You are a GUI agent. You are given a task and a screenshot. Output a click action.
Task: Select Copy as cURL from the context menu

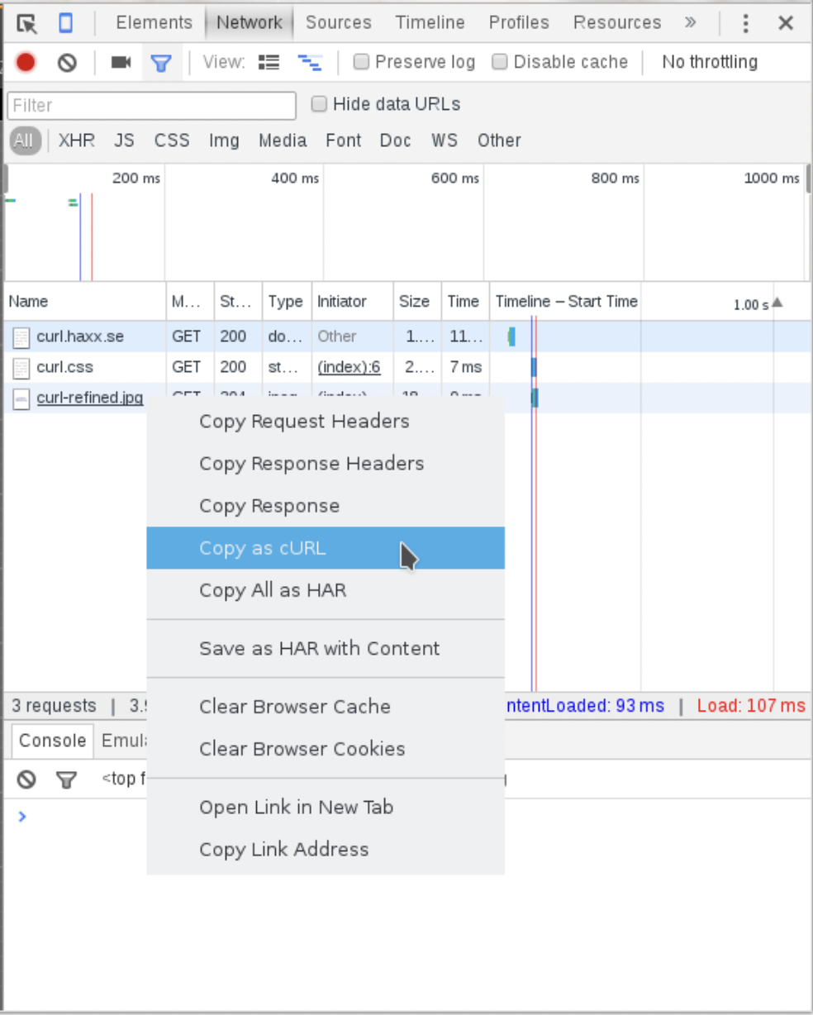[263, 548]
